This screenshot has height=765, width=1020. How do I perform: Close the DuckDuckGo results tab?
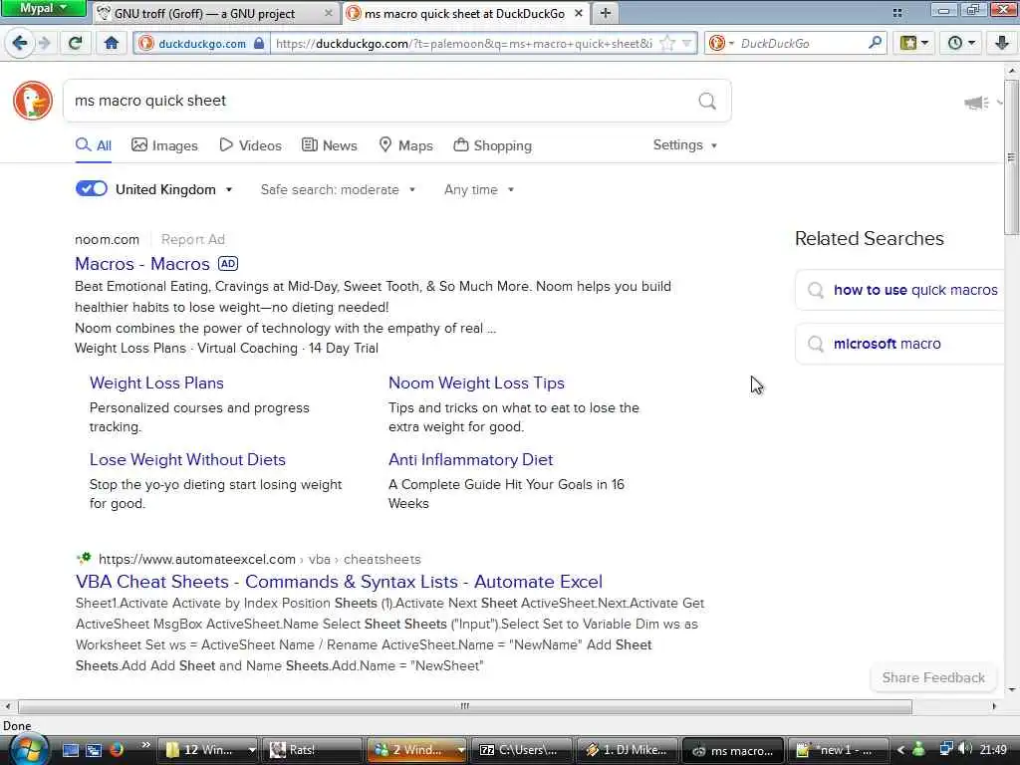[579, 13]
